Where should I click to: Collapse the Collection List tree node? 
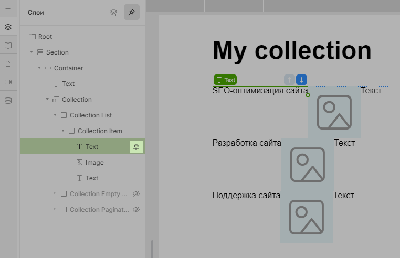point(55,115)
